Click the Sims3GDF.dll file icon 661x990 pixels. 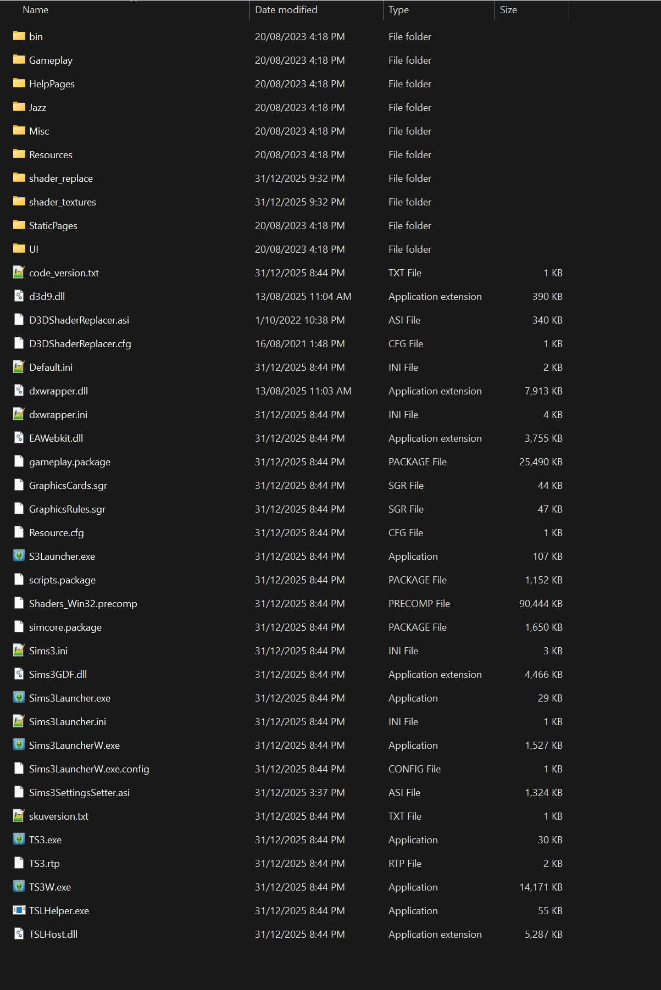coord(19,674)
